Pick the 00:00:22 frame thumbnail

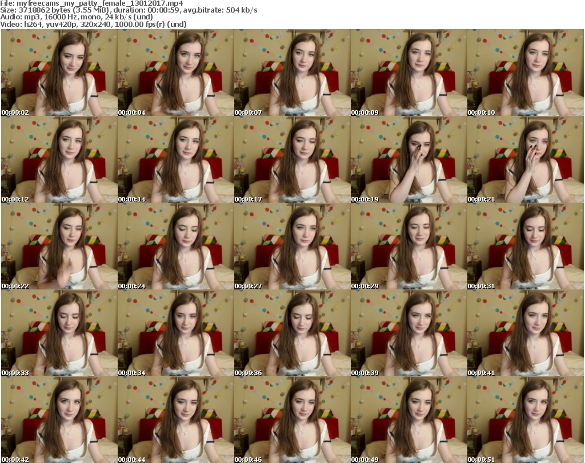(59, 247)
